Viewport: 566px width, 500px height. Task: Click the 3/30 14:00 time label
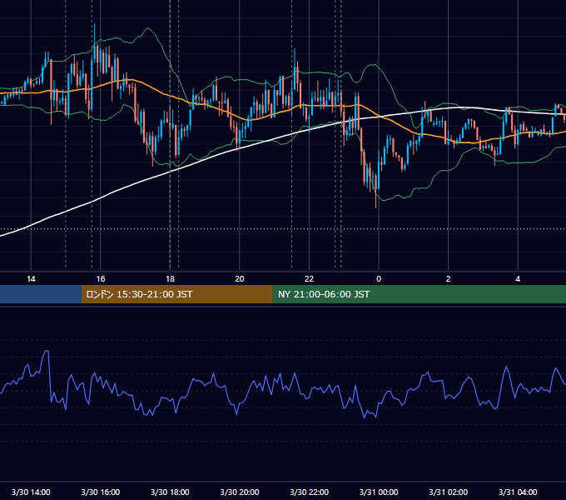31,492
